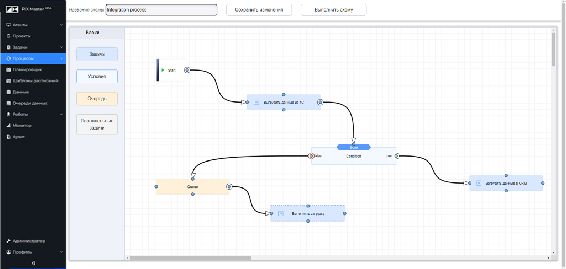Click the red false output port
This screenshot has width=566, height=269.
point(311,156)
